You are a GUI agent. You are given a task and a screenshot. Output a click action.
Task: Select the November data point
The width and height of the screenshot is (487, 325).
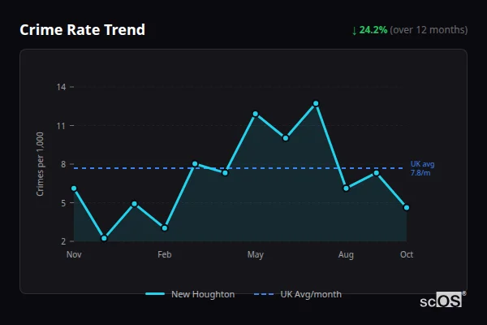pyautogui.click(x=74, y=188)
